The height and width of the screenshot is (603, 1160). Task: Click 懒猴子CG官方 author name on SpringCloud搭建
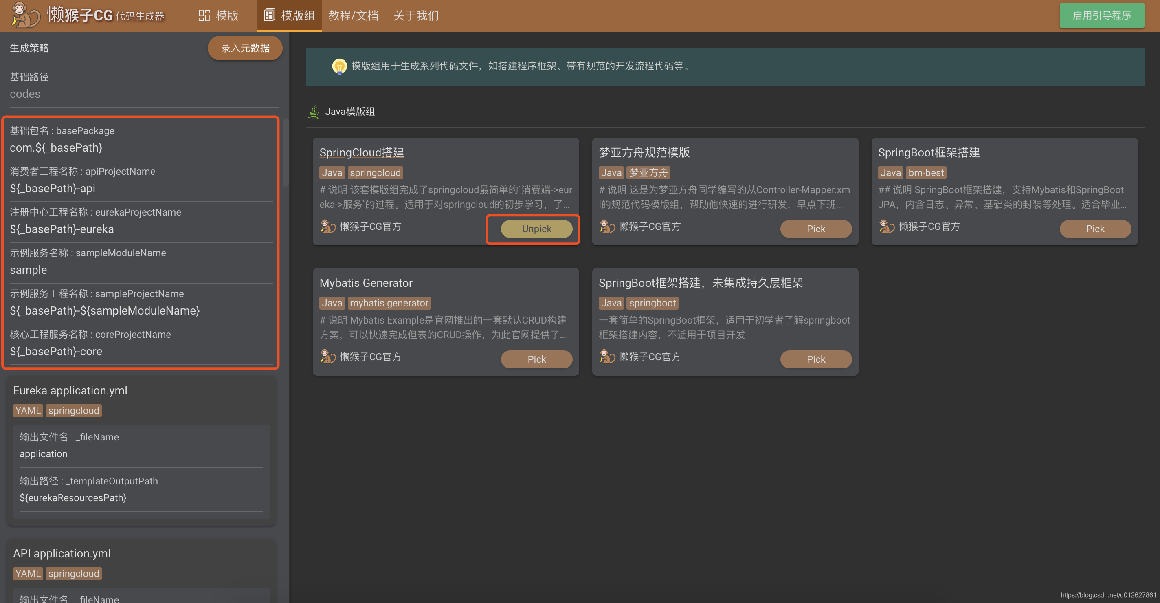pos(371,227)
